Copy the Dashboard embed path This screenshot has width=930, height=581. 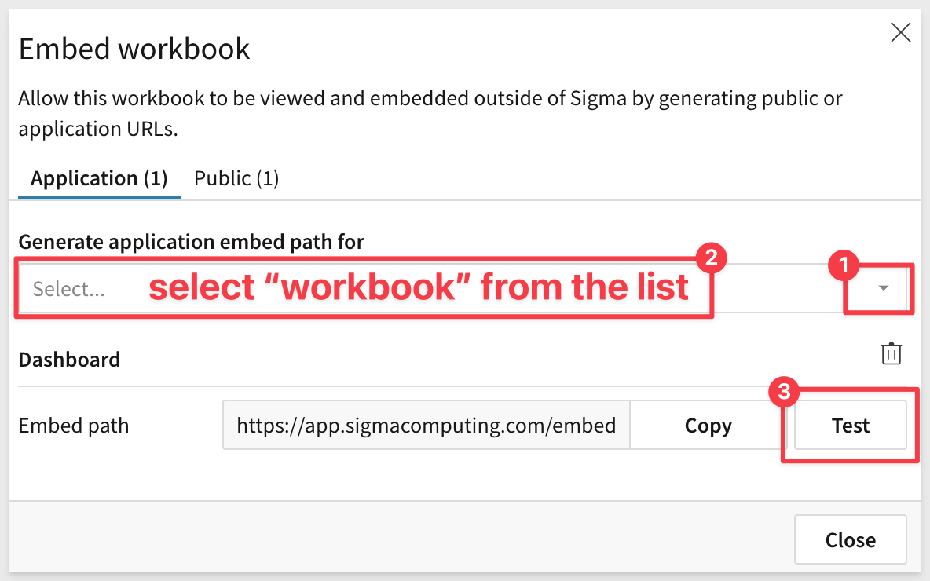coord(708,426)
